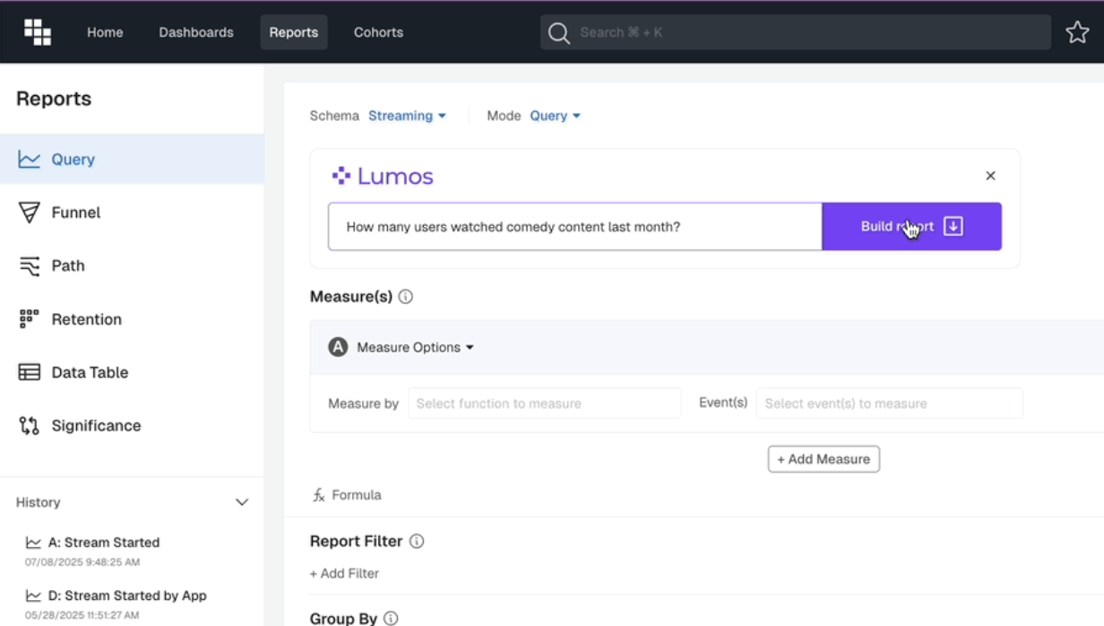This screenshot has width=1104, height=626.
Task: Click the 05/28/2025 11:51:27 AM timestamp
Action: [x=82, y=615]
